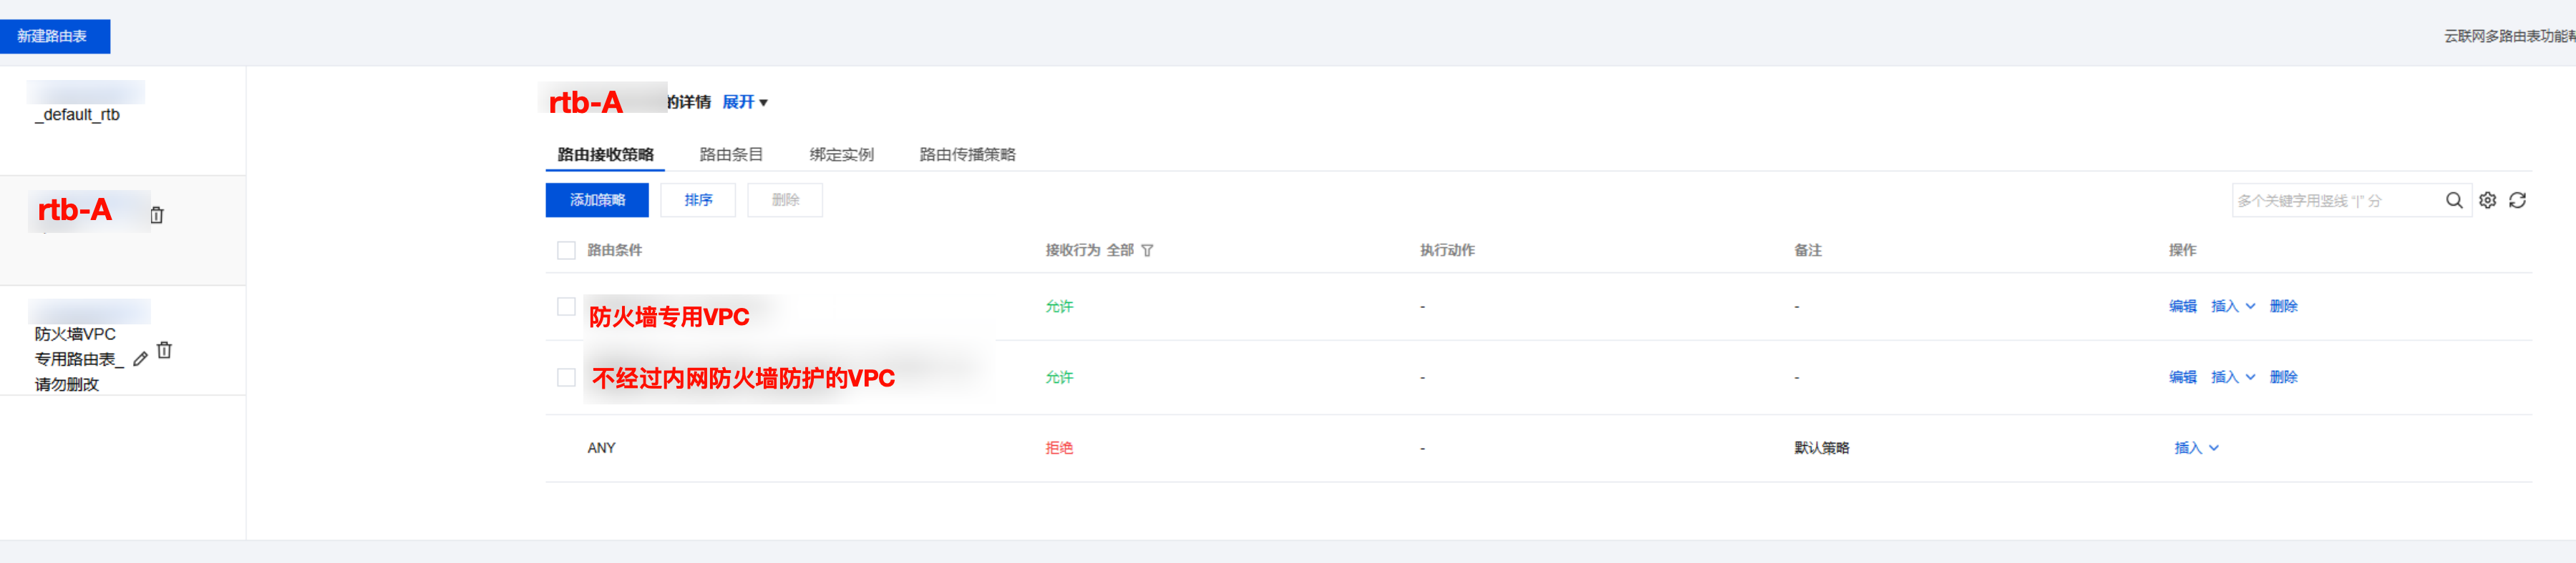This screenshot has width=2576, height=563.
Task: Delete the 防火墙VPC专用路由表 route table via trash icon
Action: coord(165,350)
